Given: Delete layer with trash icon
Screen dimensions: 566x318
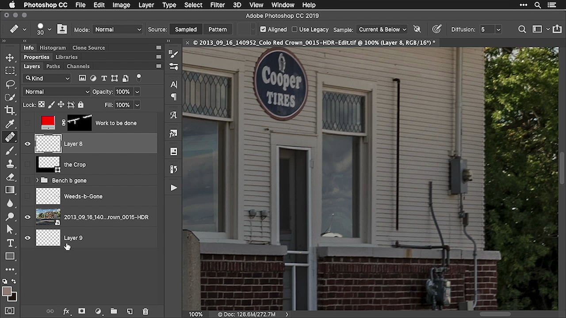Looking at the screenshot, I should tap(145, 311).
